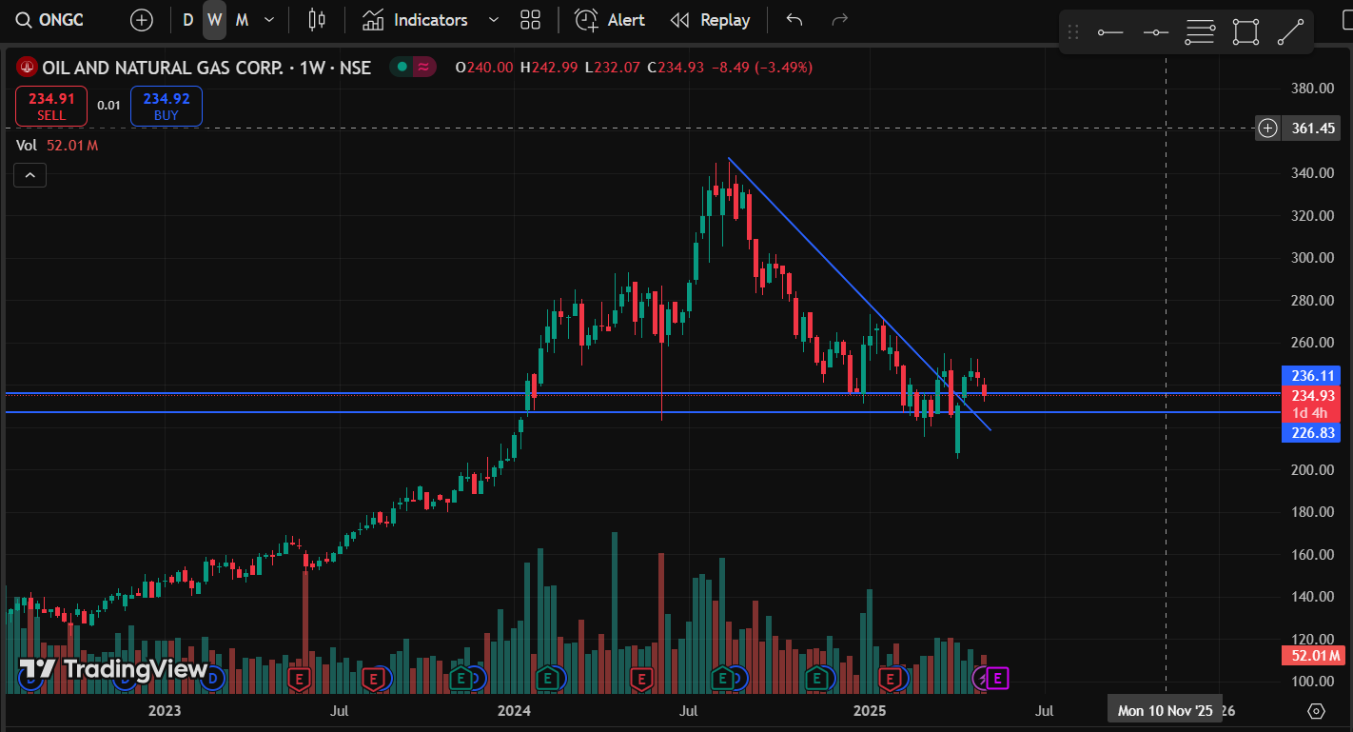Click the low value L232.07
The image size is (1353, 732).
[613, 68]
